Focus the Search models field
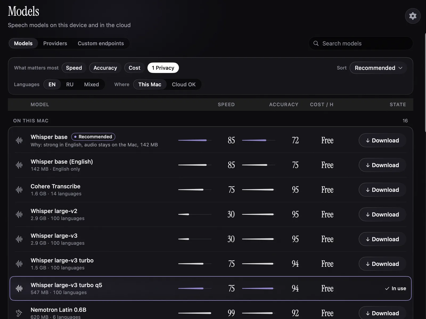Screen dimensions: 426x319 click(x=361, y=43)
